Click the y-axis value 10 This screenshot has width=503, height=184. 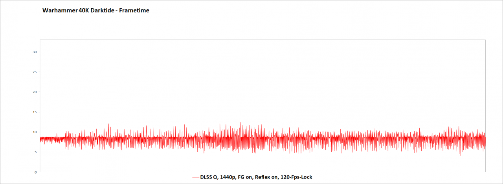(x=35, y=132)
